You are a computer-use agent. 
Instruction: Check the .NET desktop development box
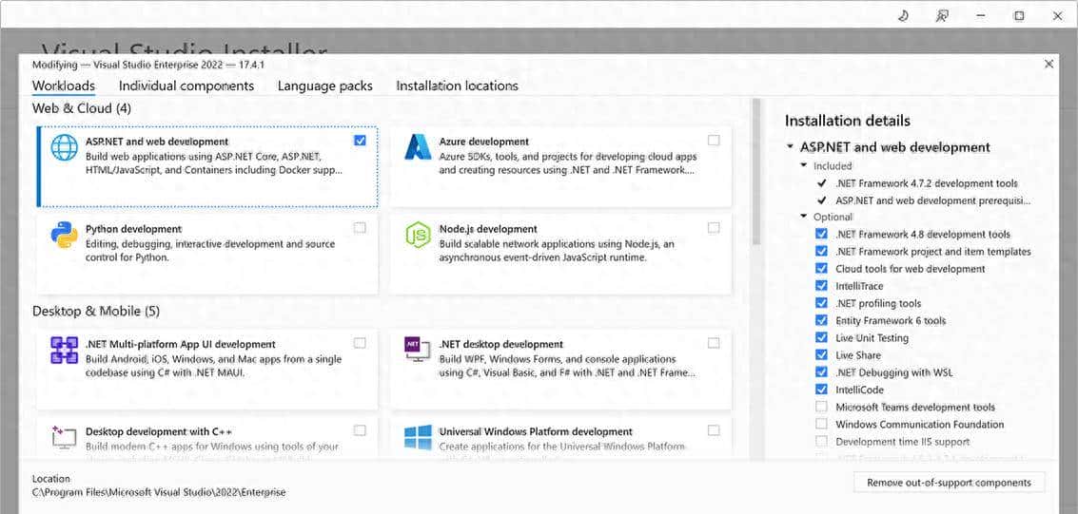714,343
